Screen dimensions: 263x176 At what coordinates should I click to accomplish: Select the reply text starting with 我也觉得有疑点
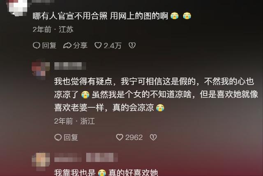(156, 94)
